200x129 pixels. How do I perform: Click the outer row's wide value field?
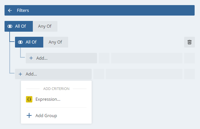[144, 74]
